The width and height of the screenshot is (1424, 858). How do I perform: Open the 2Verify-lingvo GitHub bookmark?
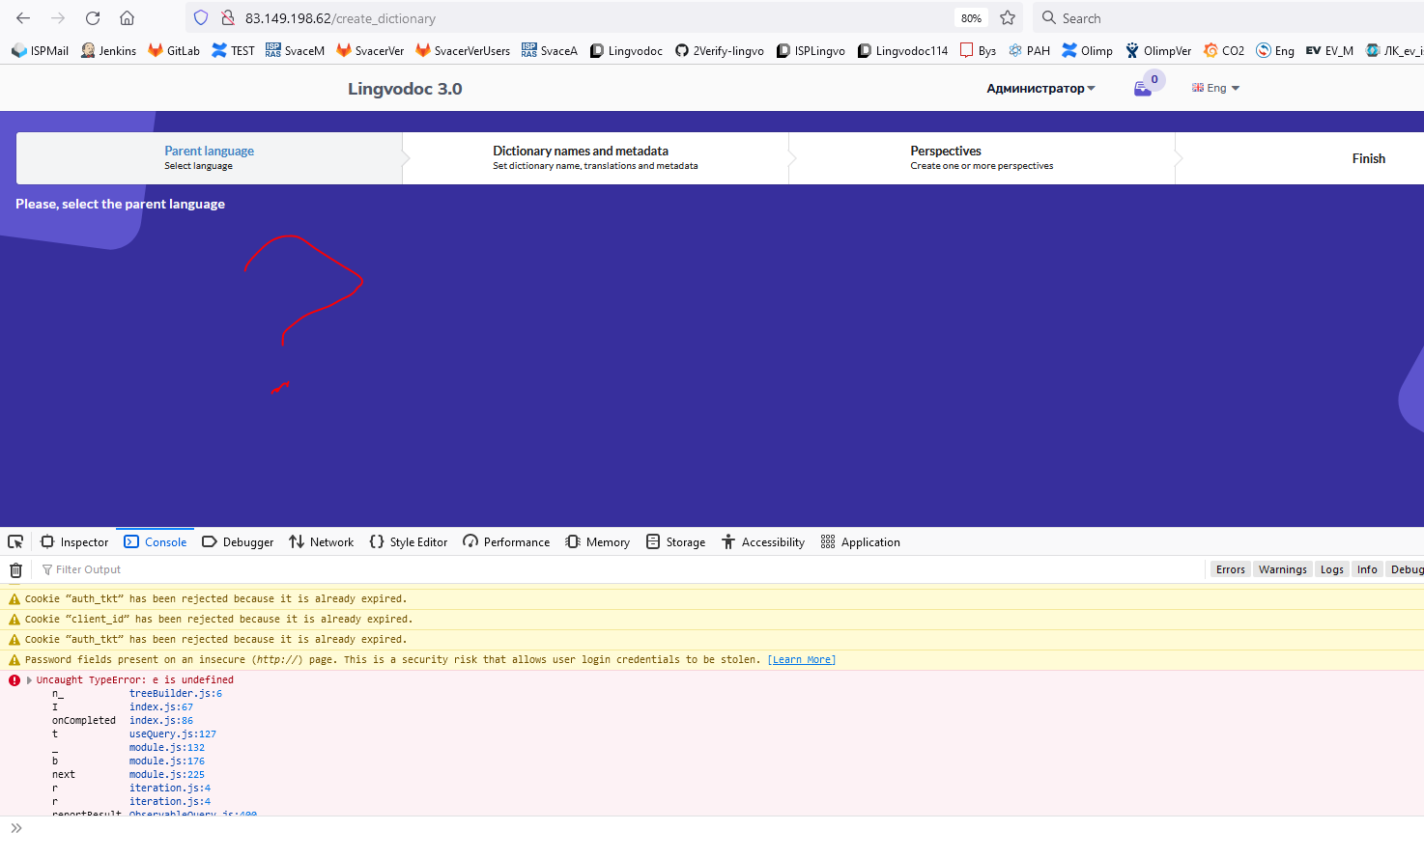(719, 51)
